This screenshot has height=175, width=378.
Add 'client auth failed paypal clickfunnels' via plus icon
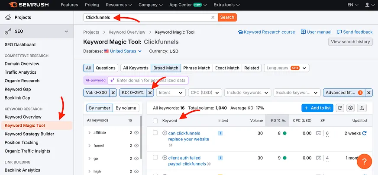pos(165,158)
